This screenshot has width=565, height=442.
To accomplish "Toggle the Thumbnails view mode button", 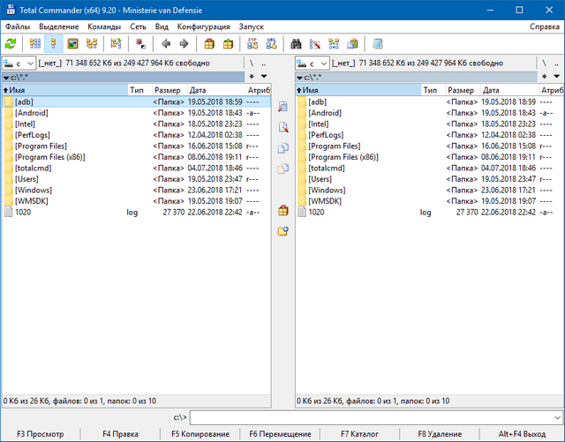I will pyautogui.click(x=72, y=43).
